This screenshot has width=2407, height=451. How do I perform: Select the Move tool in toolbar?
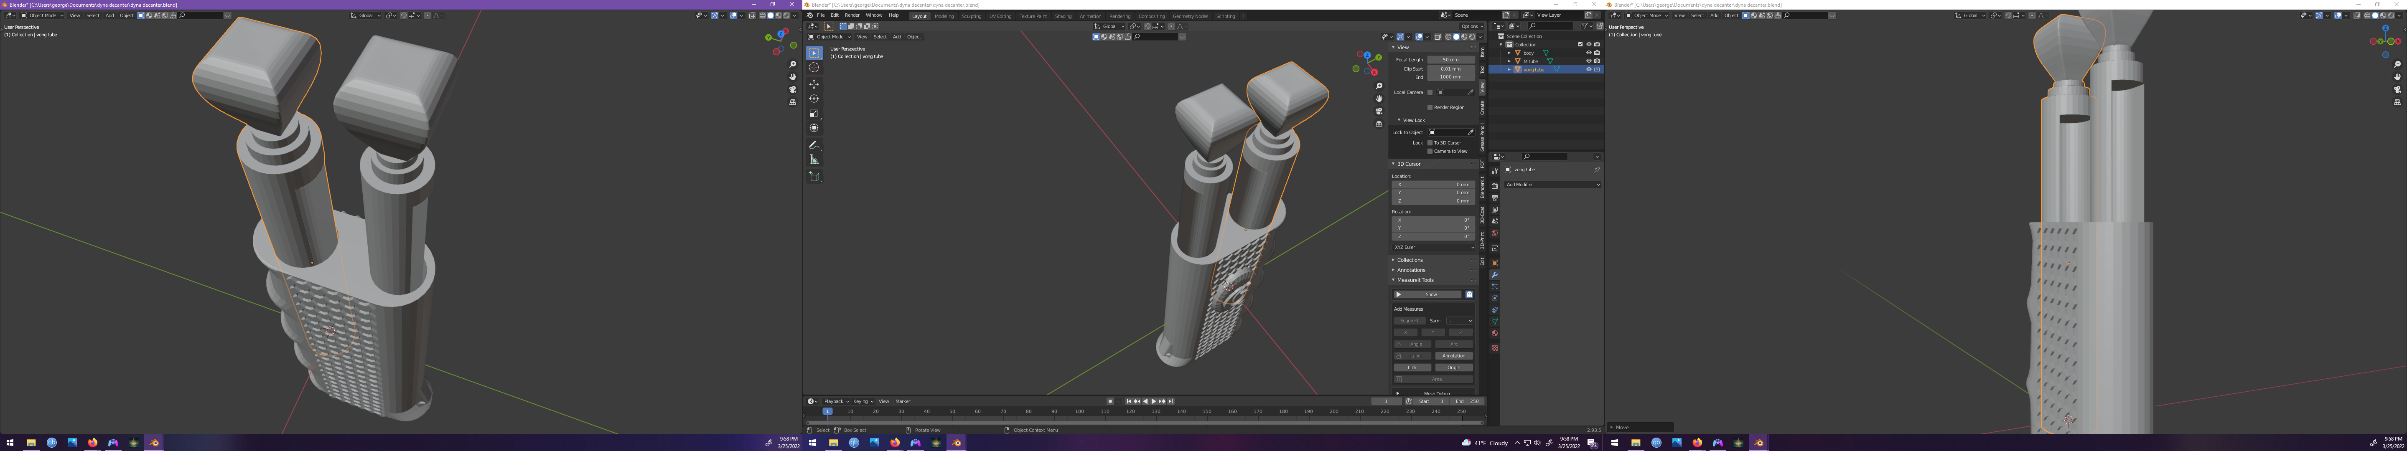point(814,84)
